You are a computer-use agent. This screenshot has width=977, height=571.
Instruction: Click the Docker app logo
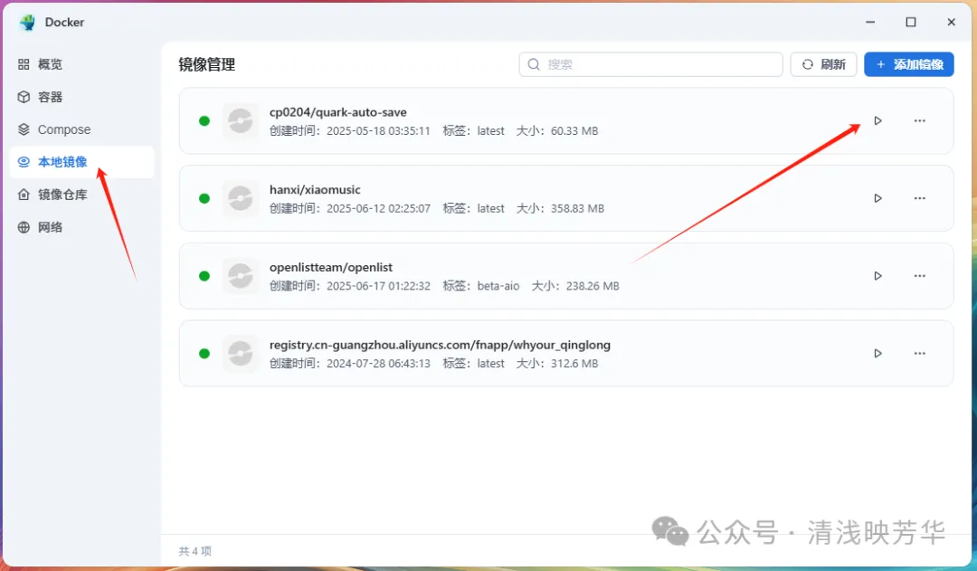click(x=27, y=23)
